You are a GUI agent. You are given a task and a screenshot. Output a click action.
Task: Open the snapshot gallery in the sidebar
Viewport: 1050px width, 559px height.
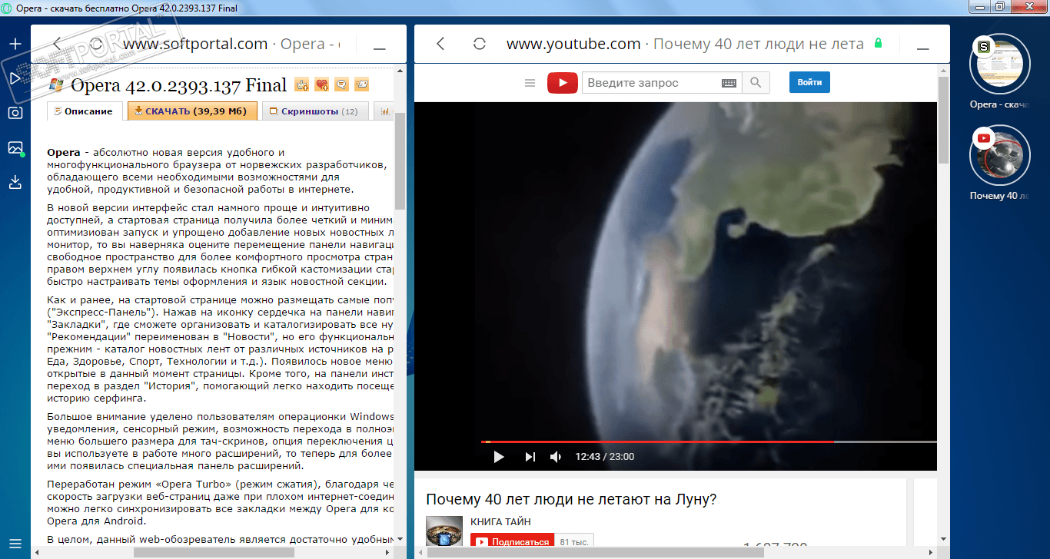(x=15, y=147)
